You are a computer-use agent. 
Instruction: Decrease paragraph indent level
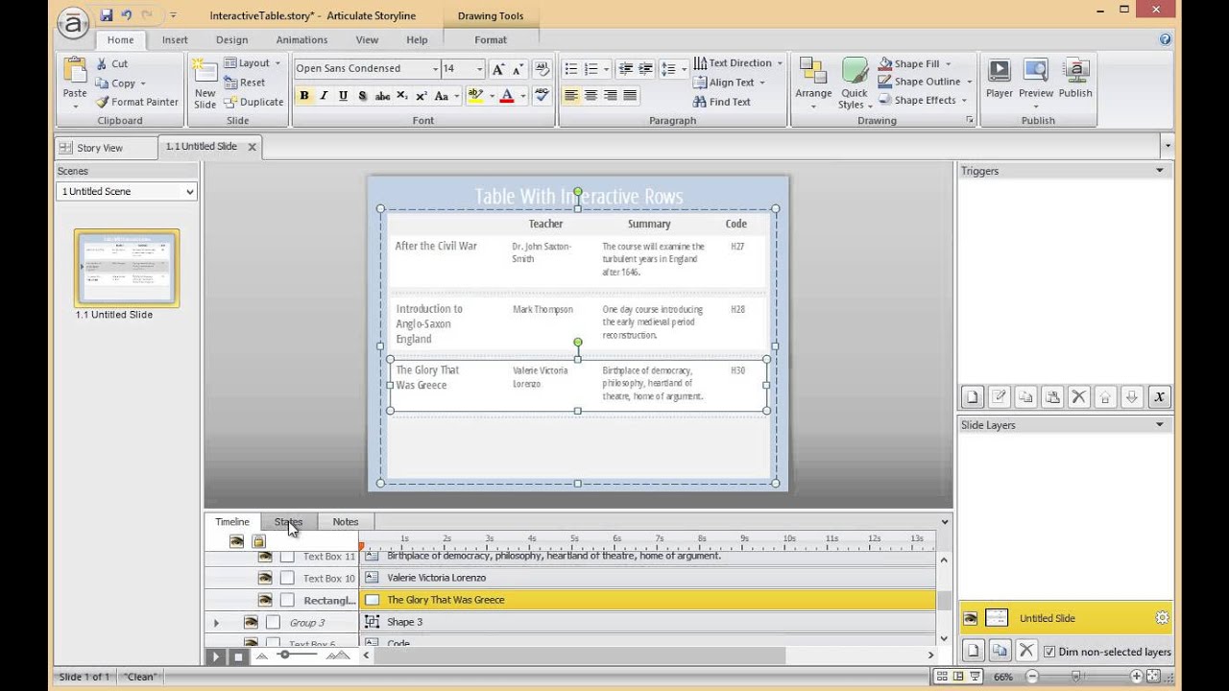(x=625, y=69)
